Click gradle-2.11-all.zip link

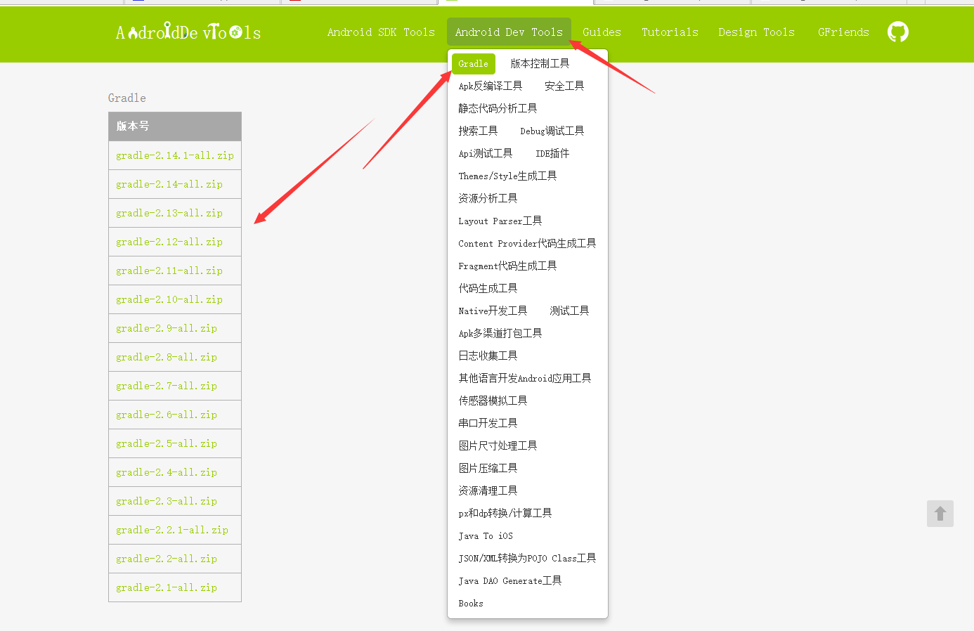click(x=169, y=271)
